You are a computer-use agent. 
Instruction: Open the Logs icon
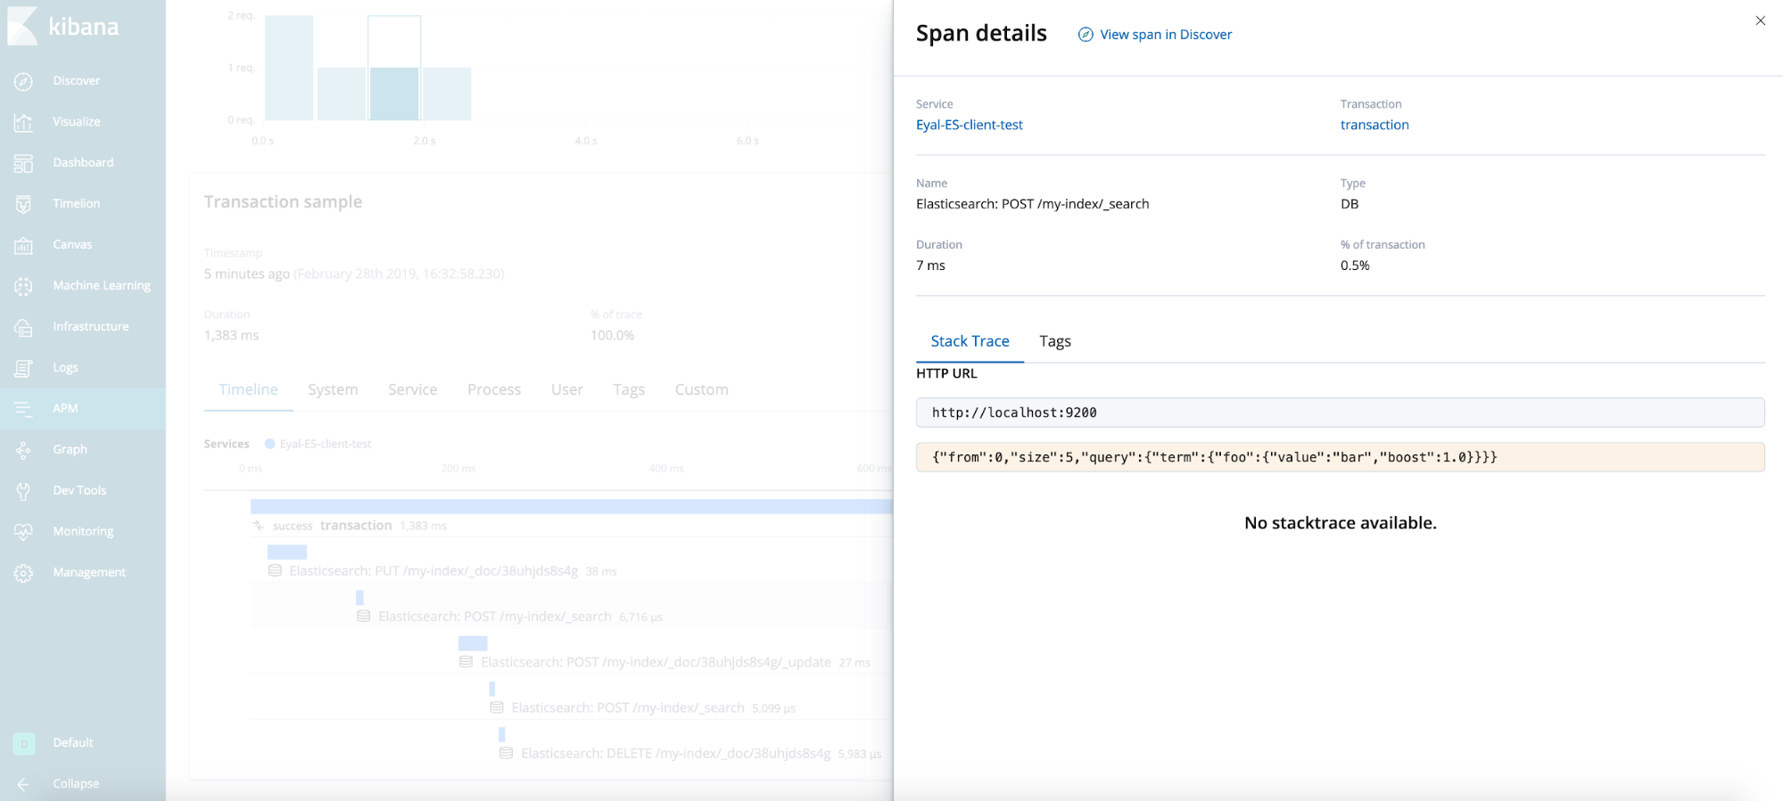[x=24, y=368]
